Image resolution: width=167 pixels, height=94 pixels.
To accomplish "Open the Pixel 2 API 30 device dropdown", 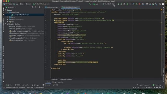I will (x=109, y=4).
